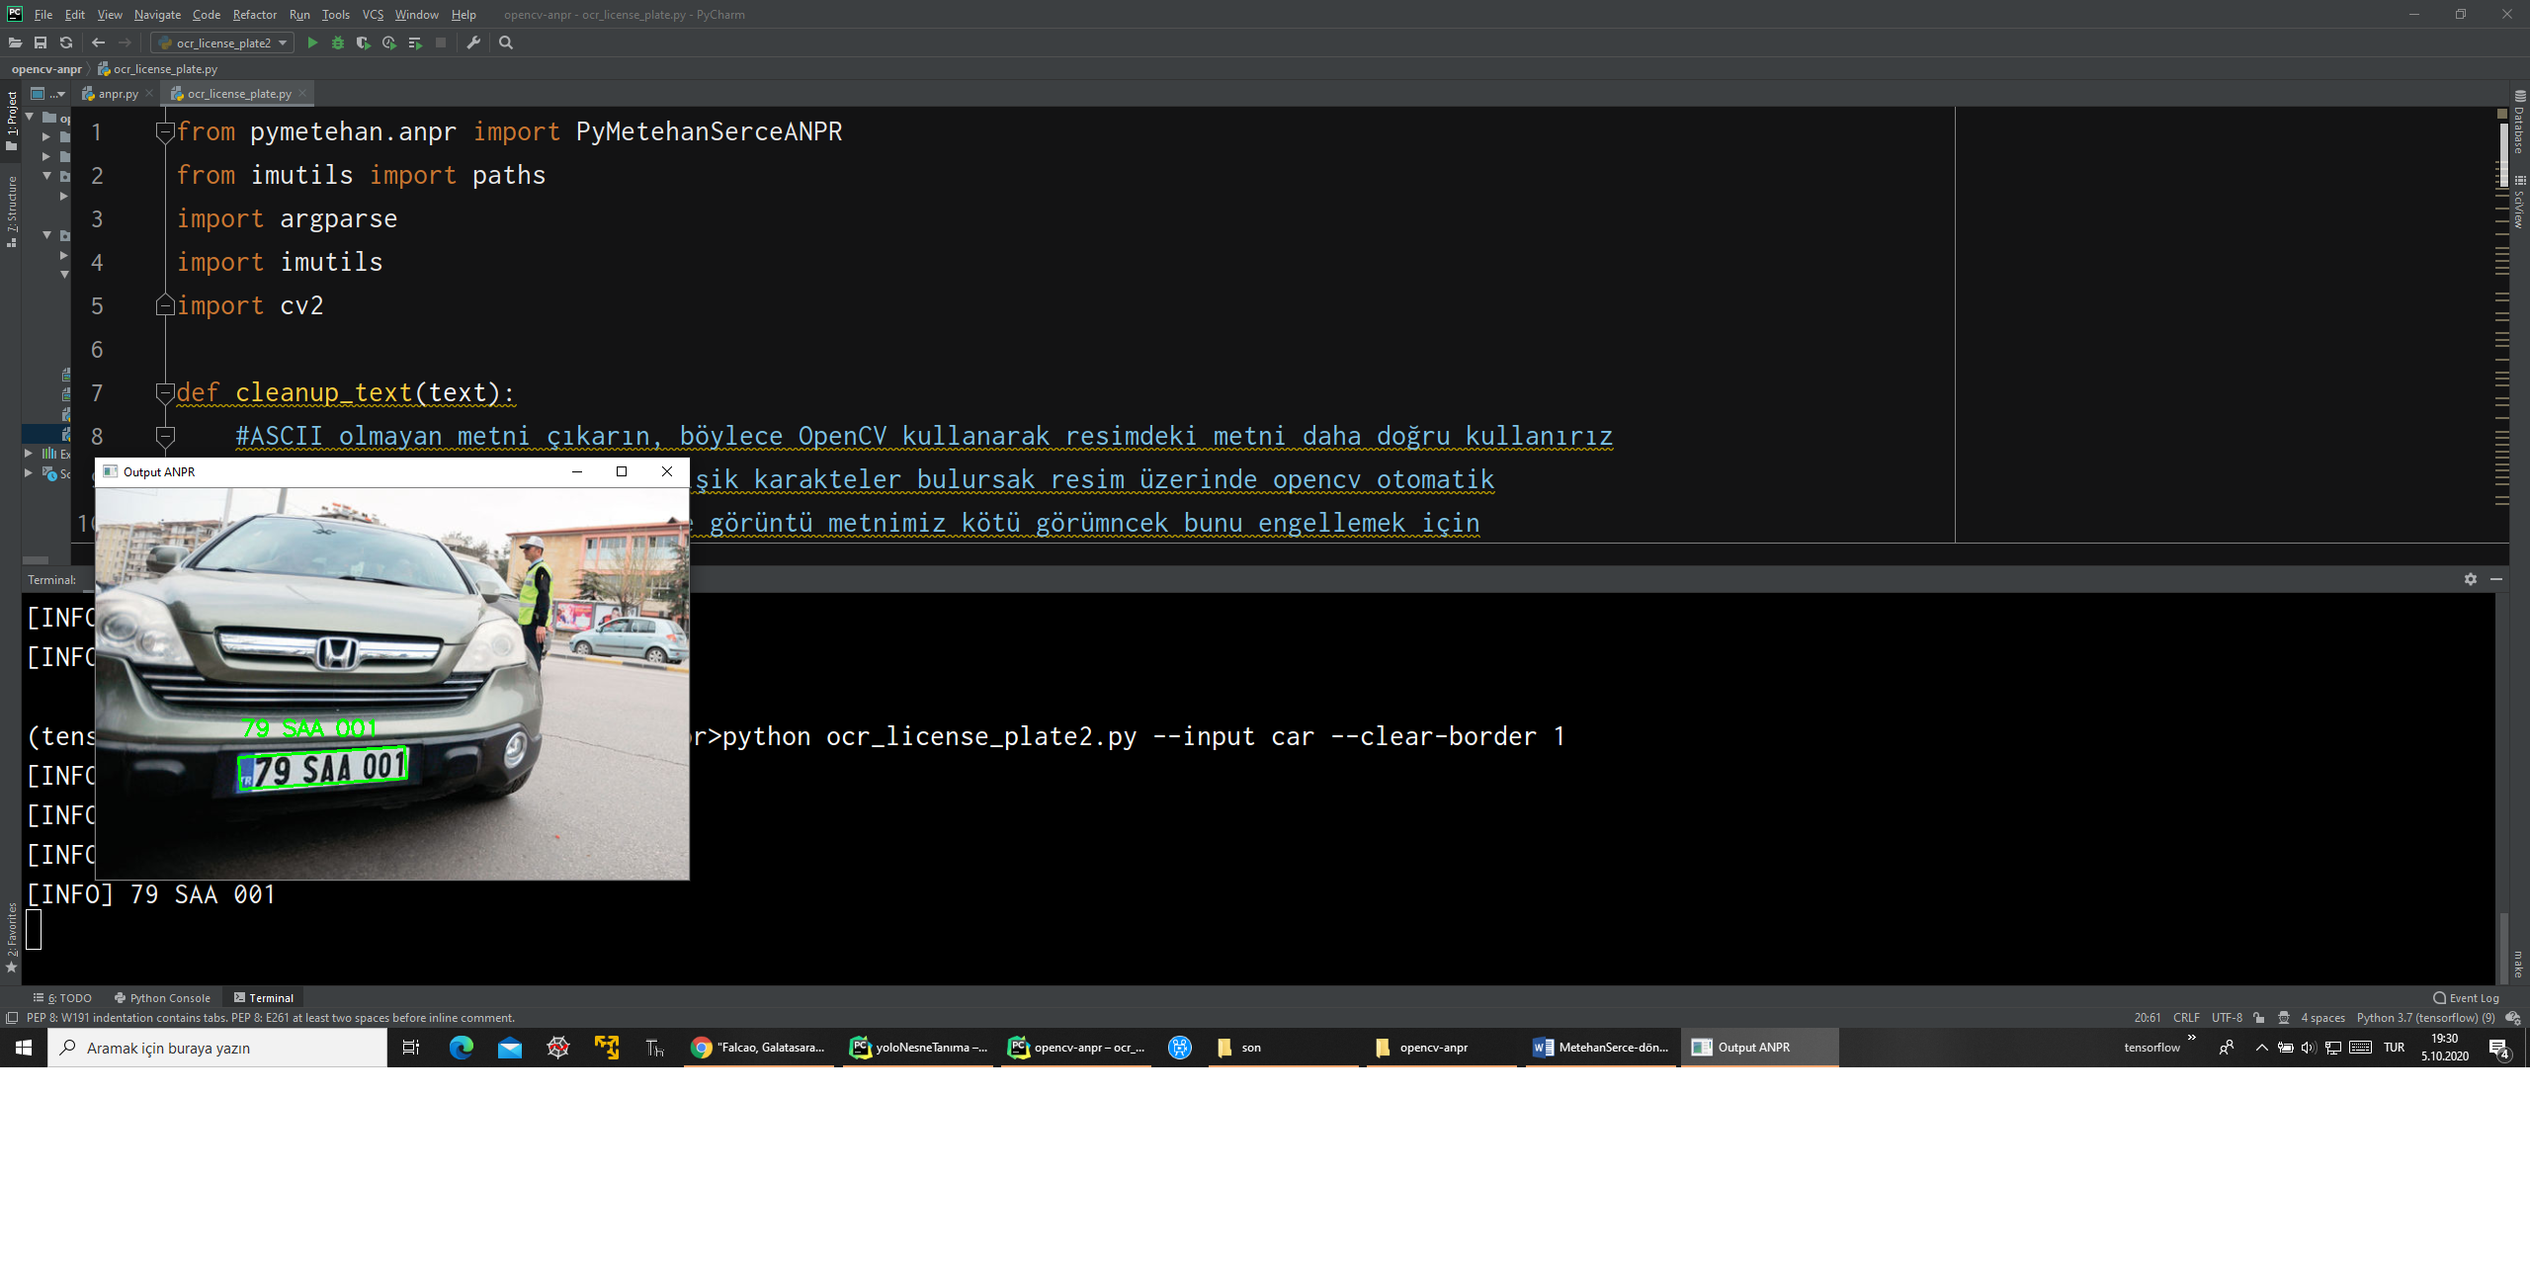Open file or project via folder icon
This screenshot has width=2530, height=1265.
pyautogui.click(x=15, y=42)
